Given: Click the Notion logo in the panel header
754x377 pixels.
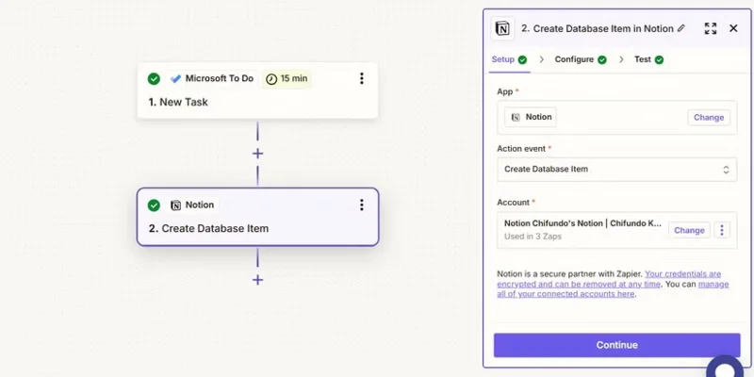Looking at the screenshot, I should (x=502, y=29).
